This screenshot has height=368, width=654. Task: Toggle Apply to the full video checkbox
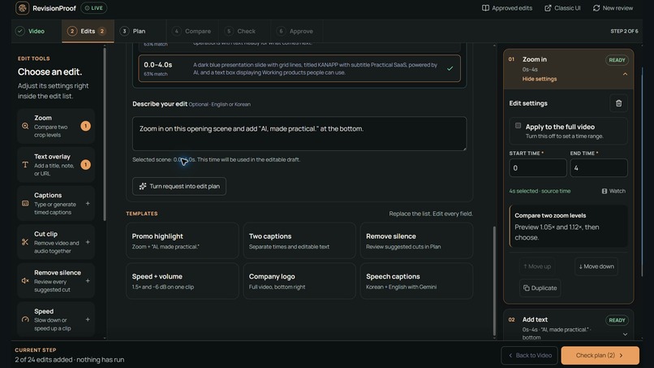pyautogui.click(x=518, y=126)
